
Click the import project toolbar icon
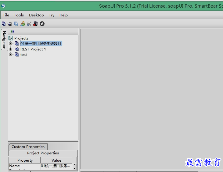10,24
